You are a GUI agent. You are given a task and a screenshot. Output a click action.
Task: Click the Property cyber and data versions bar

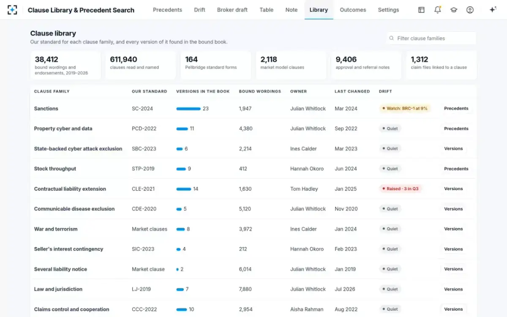pos(182,128)
